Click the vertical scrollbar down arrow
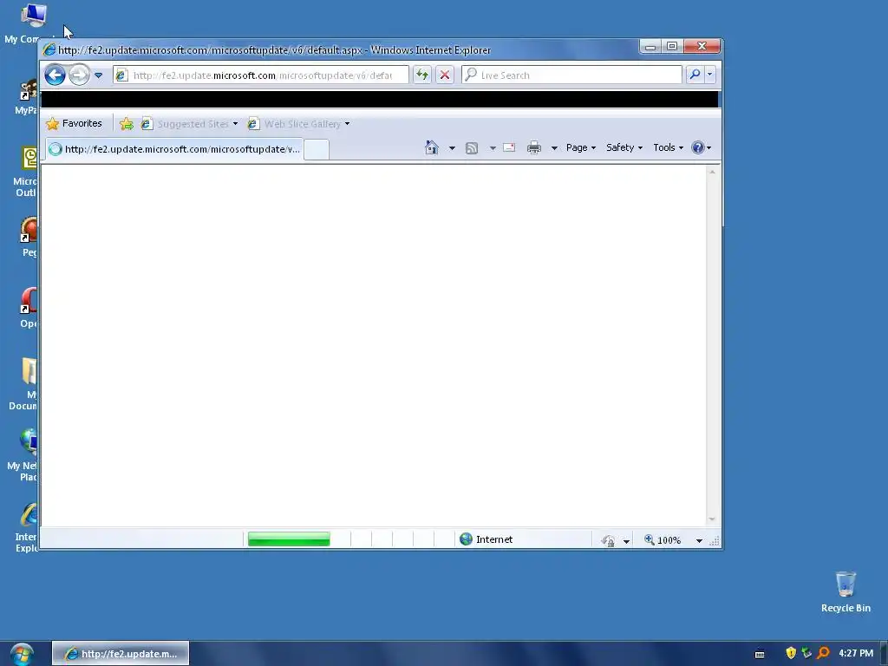The width and height of the screenshot is (888, 666). click(x=713, y=519)
